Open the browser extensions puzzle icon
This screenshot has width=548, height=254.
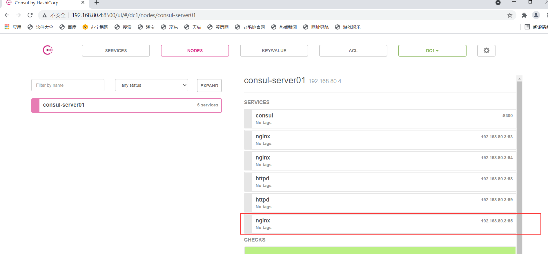(524, 15)
